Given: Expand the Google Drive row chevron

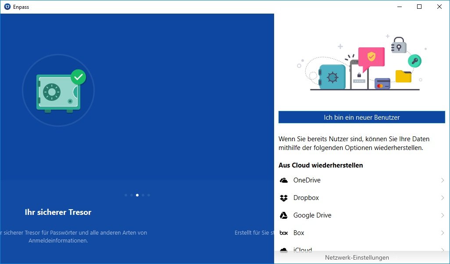Looking at the screenshot, I should pos(443,215).
